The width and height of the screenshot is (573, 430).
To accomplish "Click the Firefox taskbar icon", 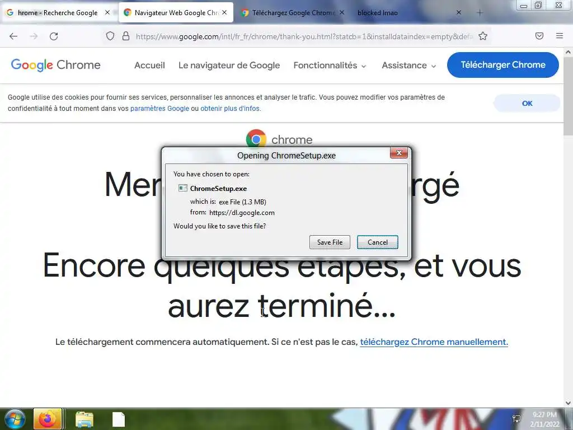I will (x=48, y=419).
